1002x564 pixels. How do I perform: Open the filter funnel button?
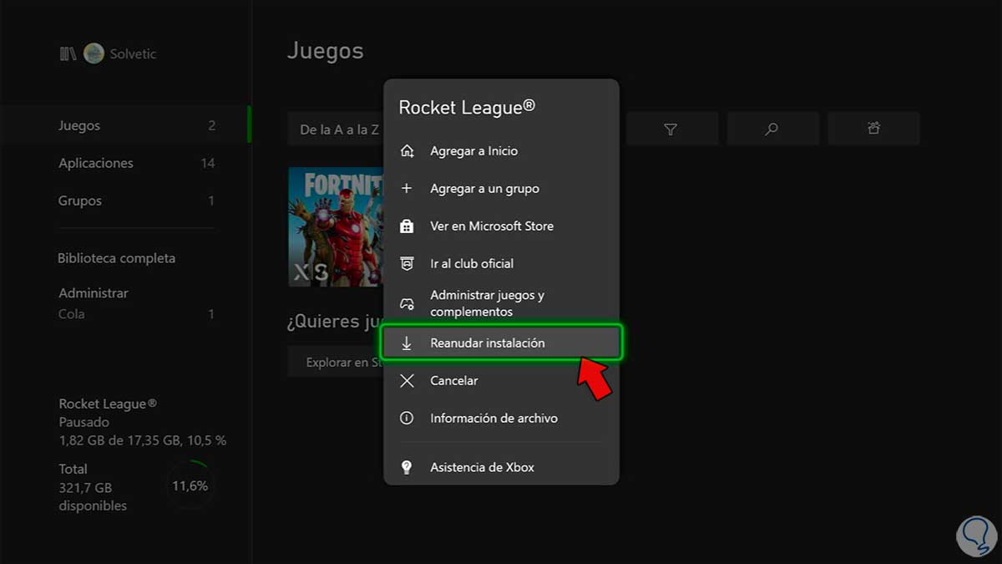point(671,129)
